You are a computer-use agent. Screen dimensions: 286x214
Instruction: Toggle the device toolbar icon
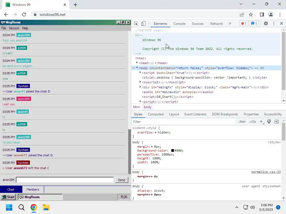[143, 24]
